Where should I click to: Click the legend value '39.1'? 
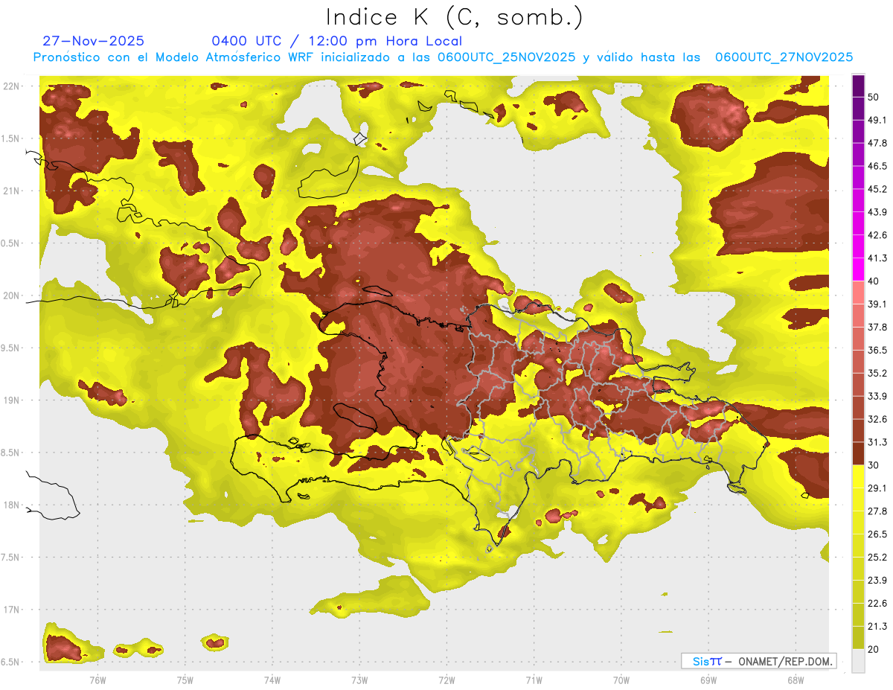(x=877, y=304)
